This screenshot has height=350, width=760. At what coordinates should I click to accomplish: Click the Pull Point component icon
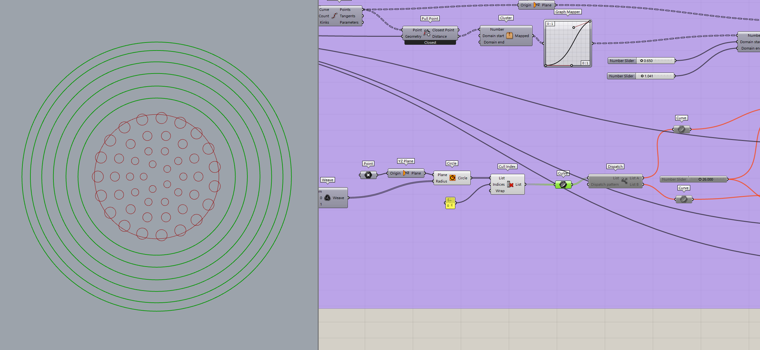click(427, 33)
